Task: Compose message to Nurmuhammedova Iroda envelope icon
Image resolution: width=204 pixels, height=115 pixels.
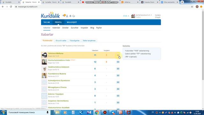Action: pos(118,62)
